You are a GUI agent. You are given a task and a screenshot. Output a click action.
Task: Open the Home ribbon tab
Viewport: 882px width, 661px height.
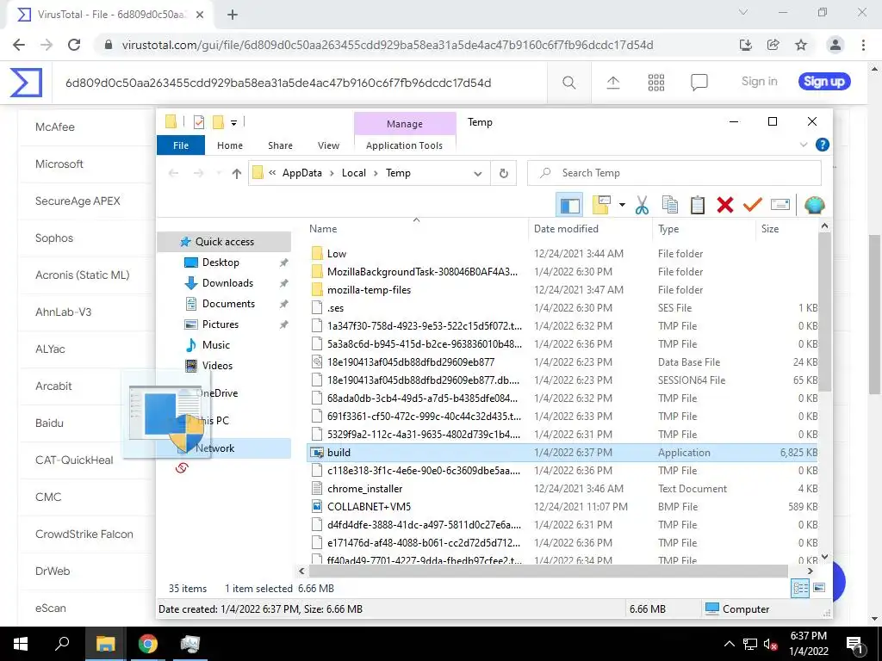[229, 145]
